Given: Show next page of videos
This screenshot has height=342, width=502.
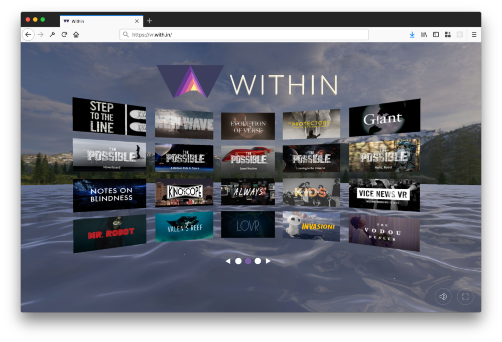Looking at the screenshot, I should tap(268, 261).
